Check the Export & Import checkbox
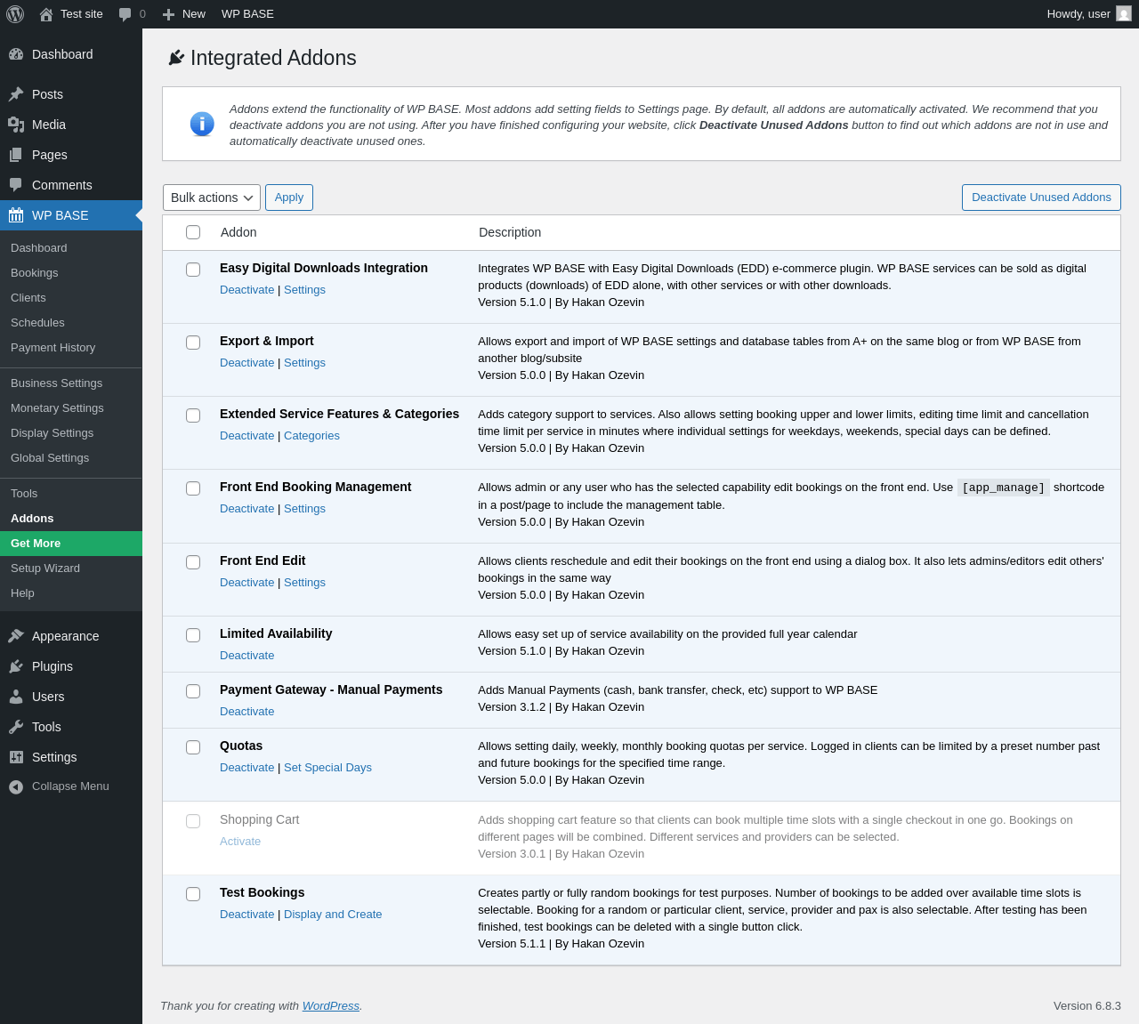Screen dimensions: 1139x1024 point(193,343)
